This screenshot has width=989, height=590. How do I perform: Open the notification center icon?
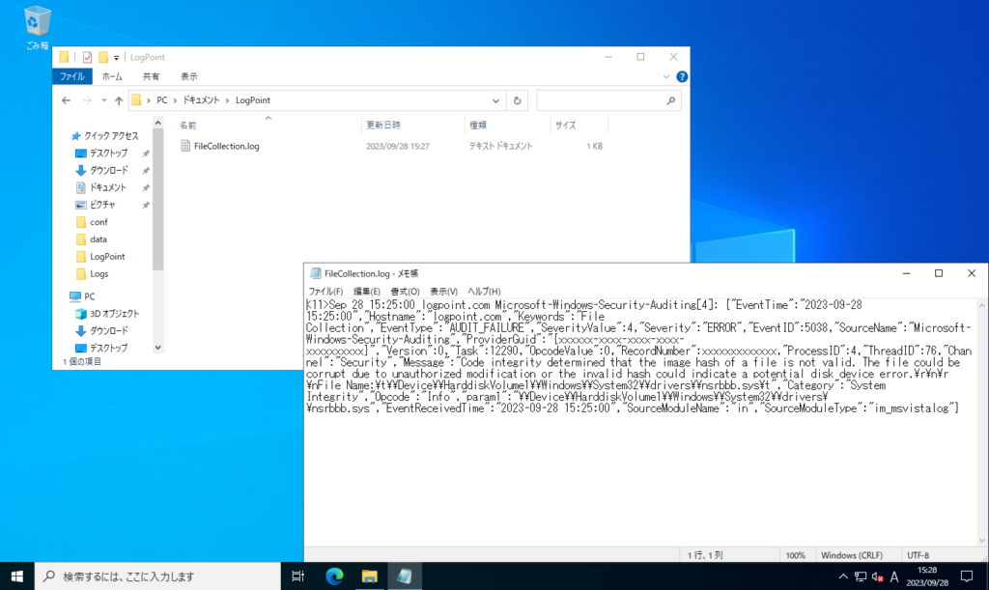pyautogui.click(x=967, y=576)
